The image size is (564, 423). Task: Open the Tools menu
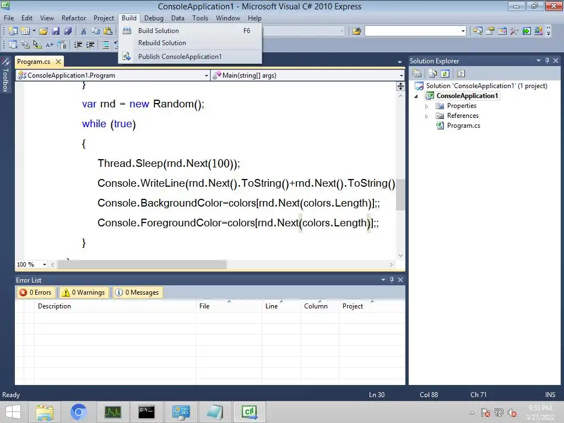point(200,18)
